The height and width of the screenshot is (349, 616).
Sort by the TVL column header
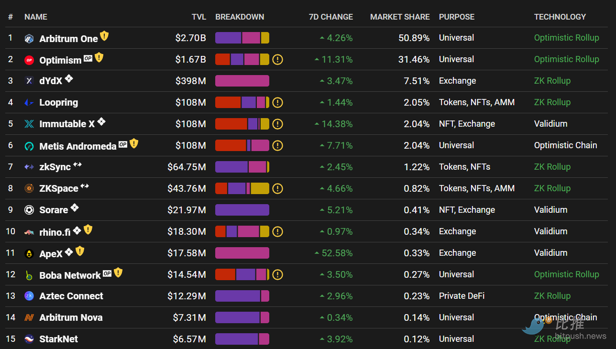[199, 17]
